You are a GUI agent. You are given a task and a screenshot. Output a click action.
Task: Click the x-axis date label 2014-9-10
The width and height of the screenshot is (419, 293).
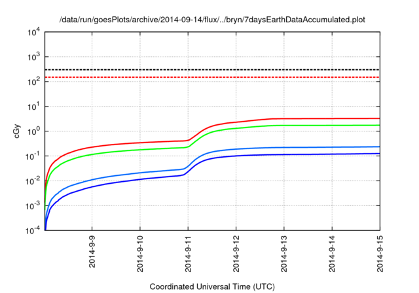[140, 254]
